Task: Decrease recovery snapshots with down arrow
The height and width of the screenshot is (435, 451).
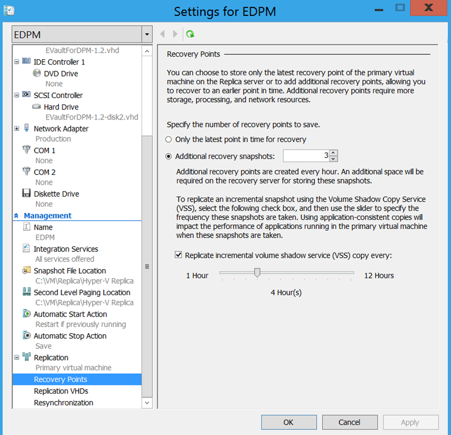Action: pos(333,159)
